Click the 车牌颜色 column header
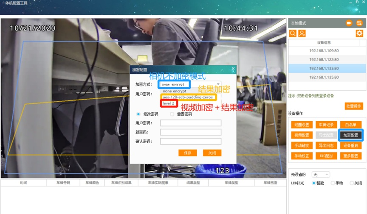This screenshot has width=367, height=214. point(92,183)
